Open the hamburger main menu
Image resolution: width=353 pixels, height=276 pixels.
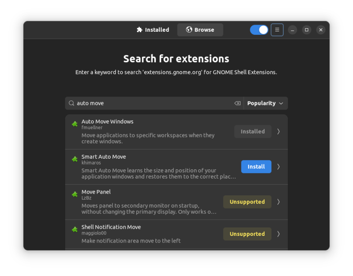click(277, 30)
